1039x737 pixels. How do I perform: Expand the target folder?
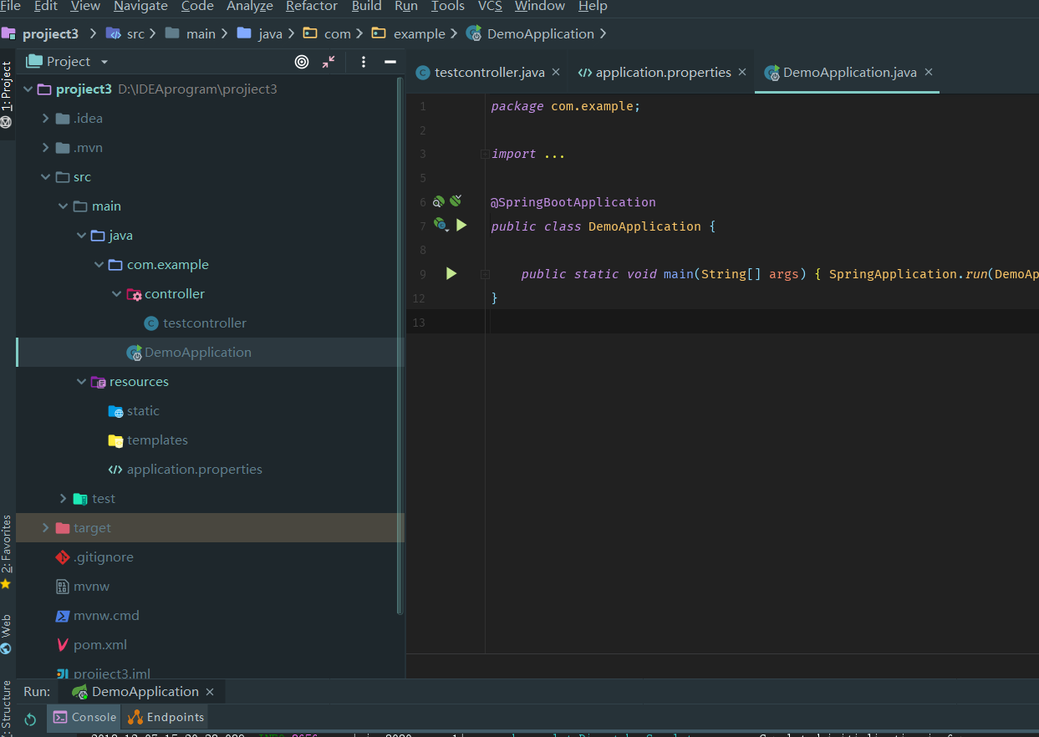(45, 527)
